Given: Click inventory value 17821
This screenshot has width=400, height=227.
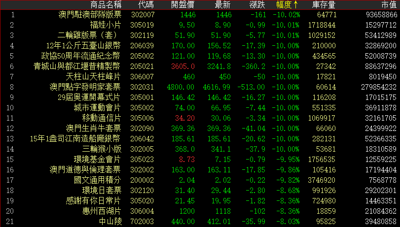Looking at the screenshot, I should (326, 77).
